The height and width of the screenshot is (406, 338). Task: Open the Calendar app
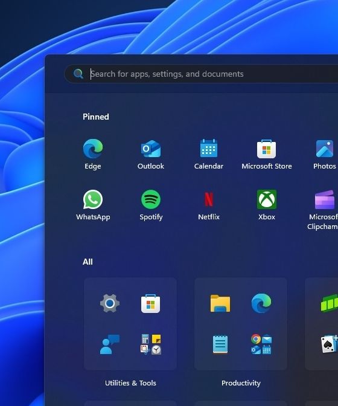tap(209, 154)
